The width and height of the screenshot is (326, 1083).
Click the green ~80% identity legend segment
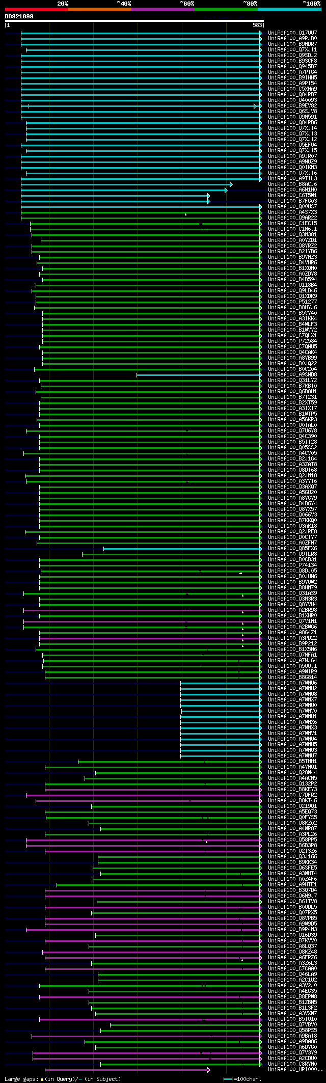226,9
